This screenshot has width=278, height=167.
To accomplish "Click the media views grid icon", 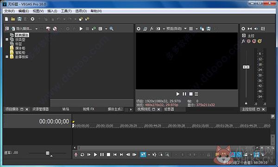I will coord(101,29).
